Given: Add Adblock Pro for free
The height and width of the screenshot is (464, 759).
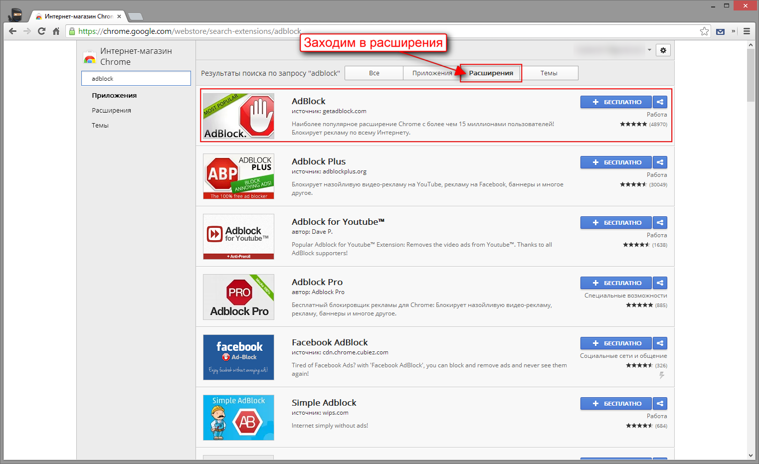Looking at the screenshot, I should [616, 283].
